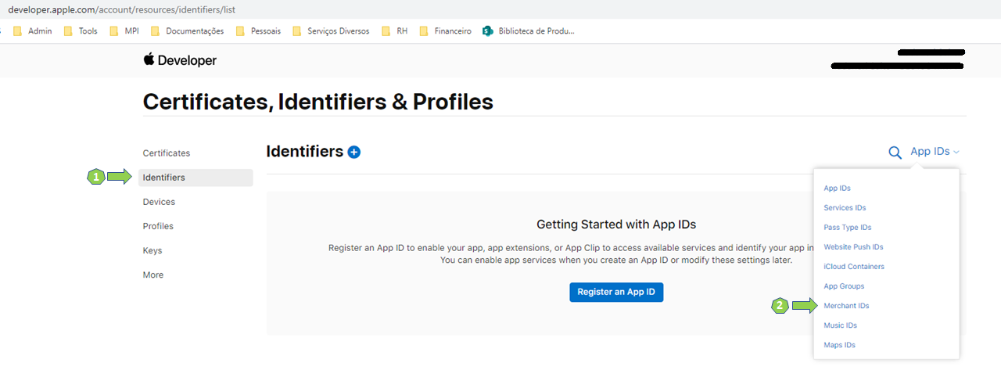Go to Devices in the sidebar
1001x388 pixels.
tap(159, 202)
